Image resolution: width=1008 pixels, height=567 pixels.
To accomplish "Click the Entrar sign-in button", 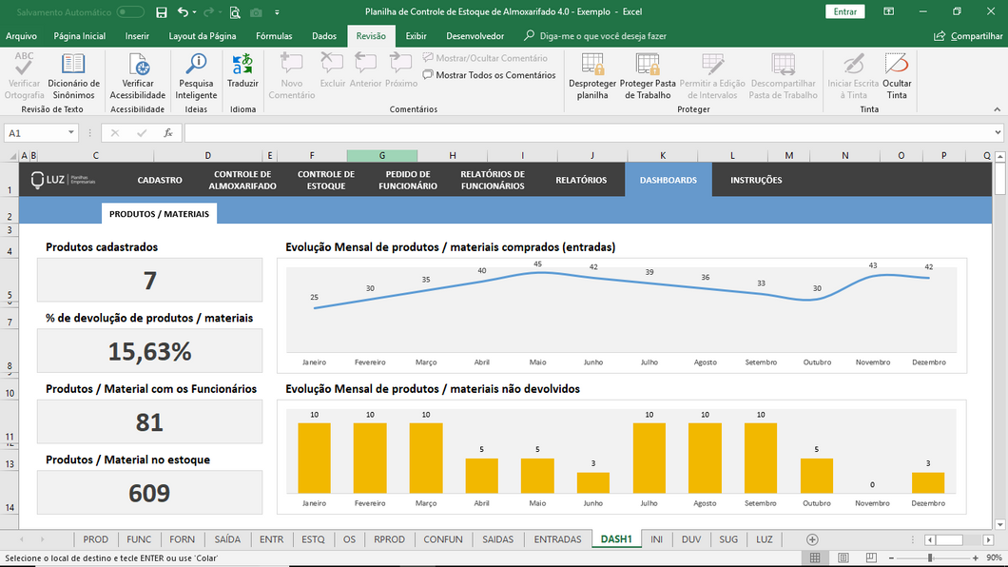I will (x=843, y=11).
